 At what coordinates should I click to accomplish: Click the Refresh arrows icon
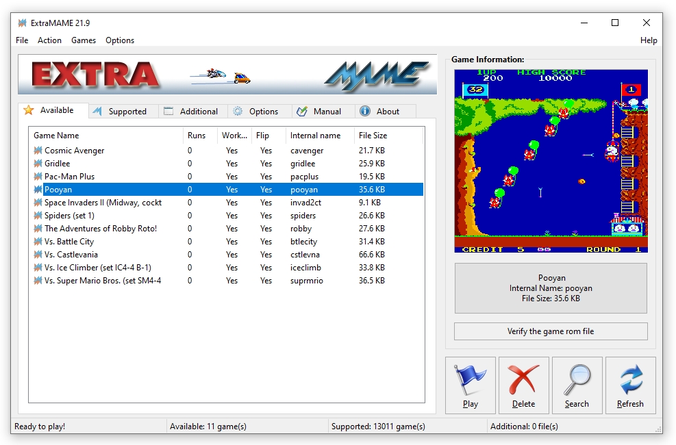point(630,380)
